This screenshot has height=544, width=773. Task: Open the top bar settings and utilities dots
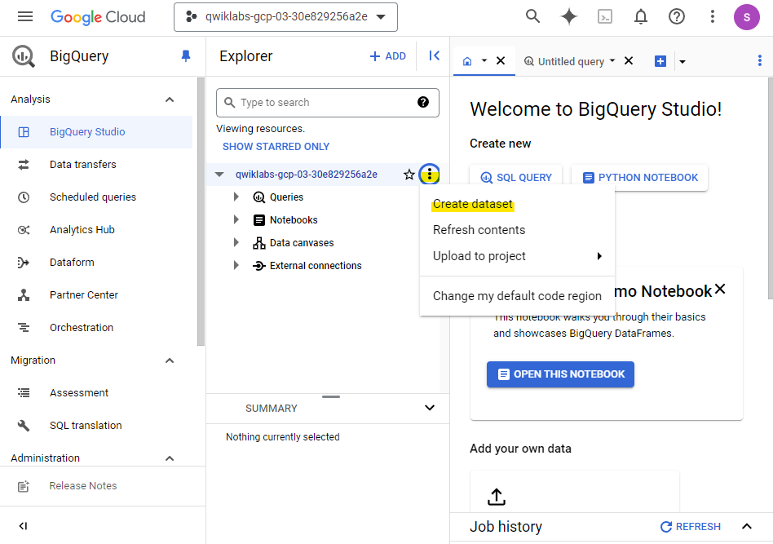pyautogui.click(x=712, y=17)
